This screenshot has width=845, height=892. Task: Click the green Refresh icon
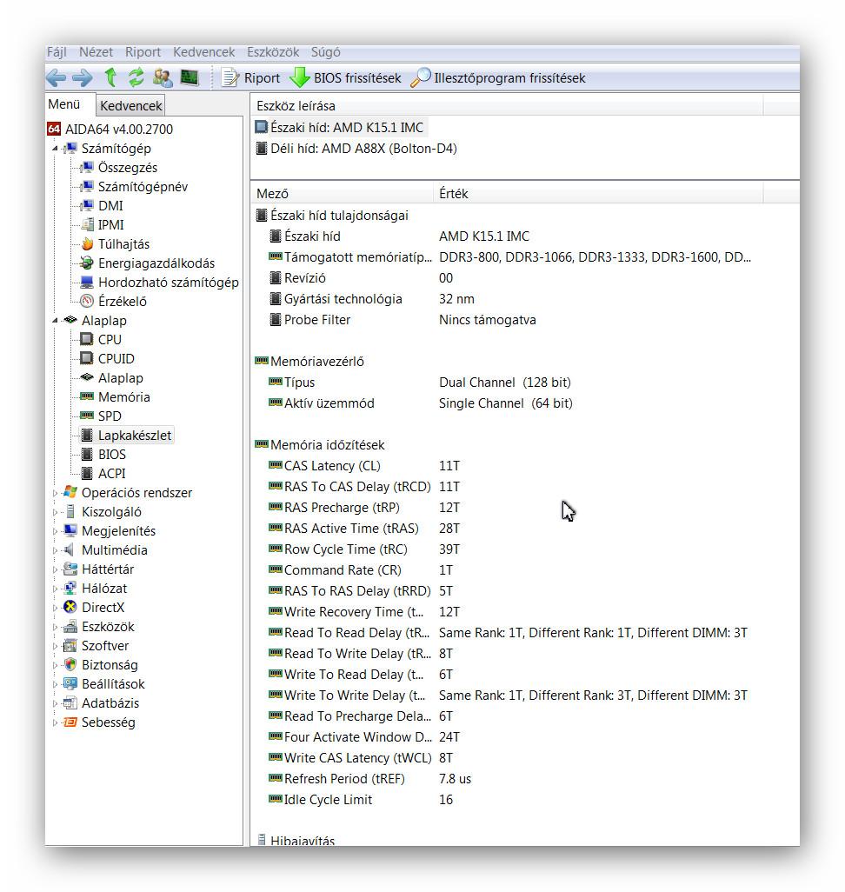(136, 77)
